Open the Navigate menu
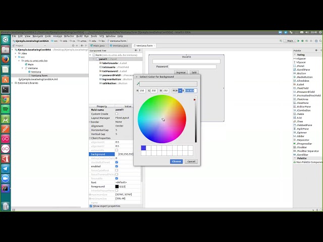The width and height of the screenshot is (323, 242). pyautogui.click(x=38, y=36)
